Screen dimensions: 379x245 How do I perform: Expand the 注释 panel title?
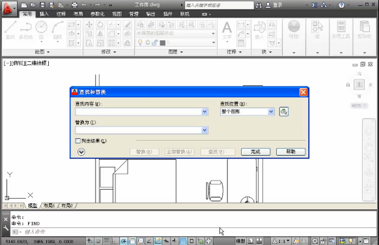click(x=234, y=51)
